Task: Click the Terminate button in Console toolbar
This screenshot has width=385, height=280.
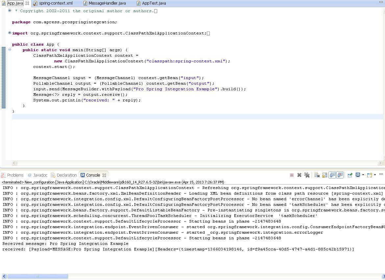Action: [x=292, y=175]
